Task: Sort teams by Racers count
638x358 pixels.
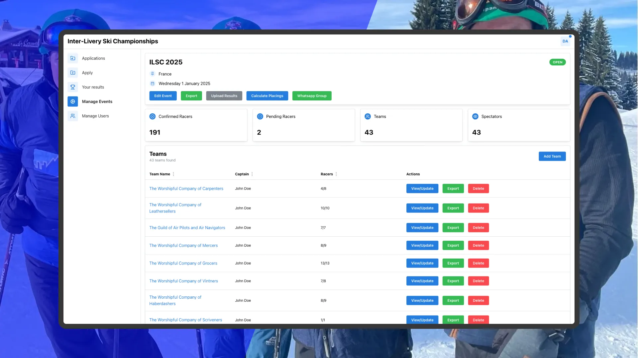Action: 336,174
